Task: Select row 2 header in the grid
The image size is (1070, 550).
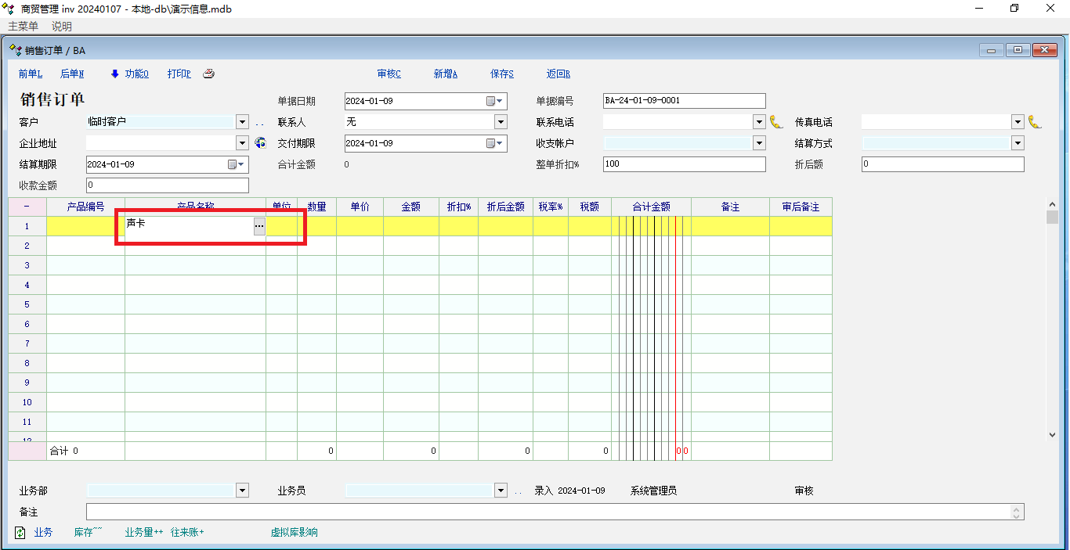Action: [27, 246]
